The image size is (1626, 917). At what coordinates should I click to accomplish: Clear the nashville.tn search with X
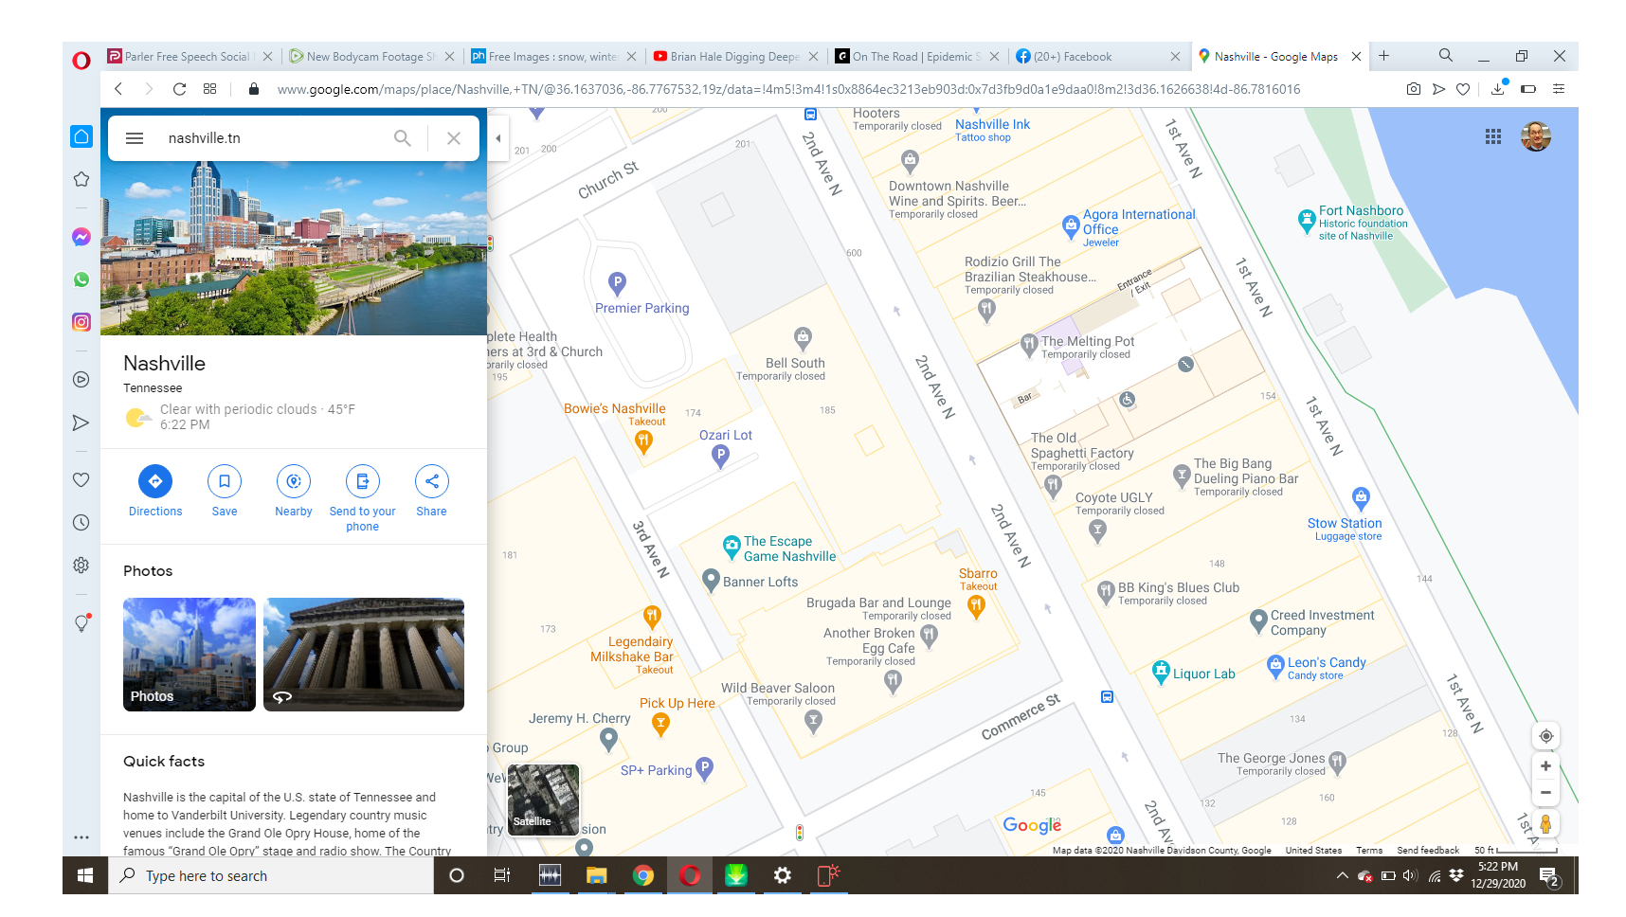point(454,138)
